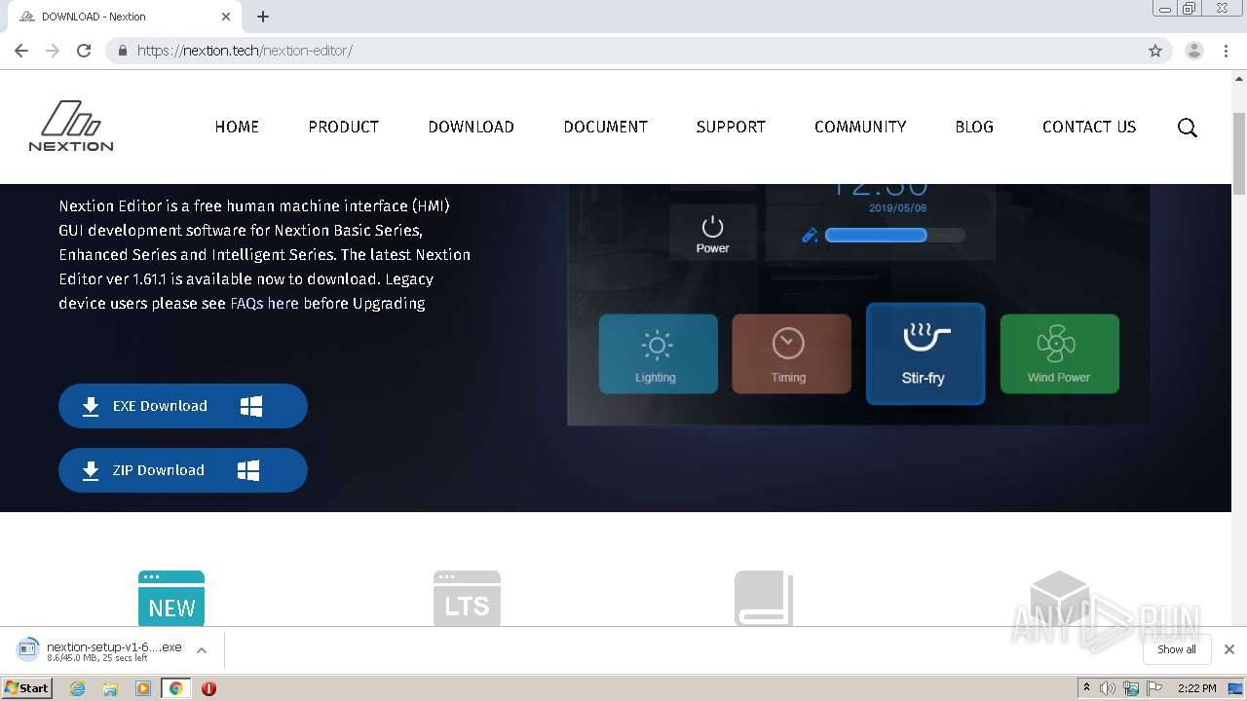This screenshot has height=701, width=1247.
Task: Click the Wind Power tile in demo image
Action: point(1059,353)
